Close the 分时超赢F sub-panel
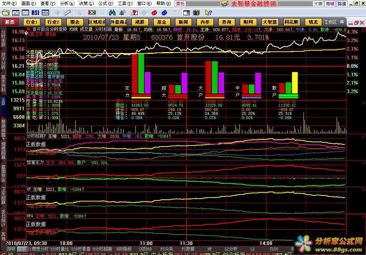The height and width of the screenshot is (255, 366). (x=363, y=137)
